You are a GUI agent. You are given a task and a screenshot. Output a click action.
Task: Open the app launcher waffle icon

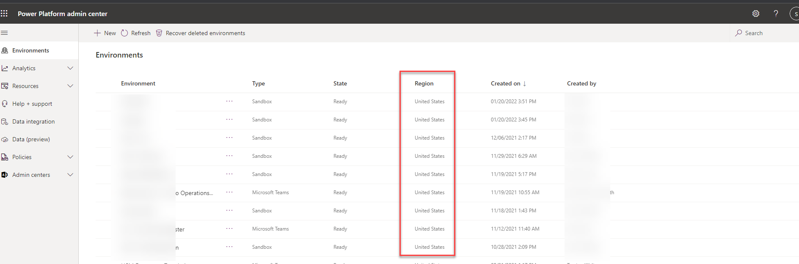pyautogui.click(x=4, y=14)
